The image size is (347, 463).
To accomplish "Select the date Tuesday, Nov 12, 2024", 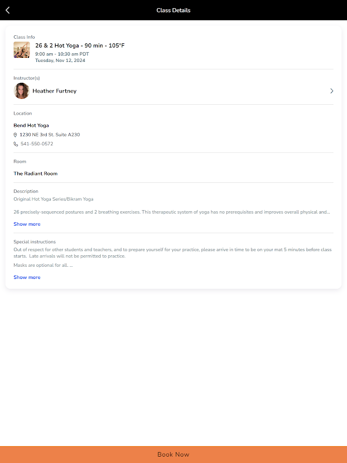I will 60,60.
